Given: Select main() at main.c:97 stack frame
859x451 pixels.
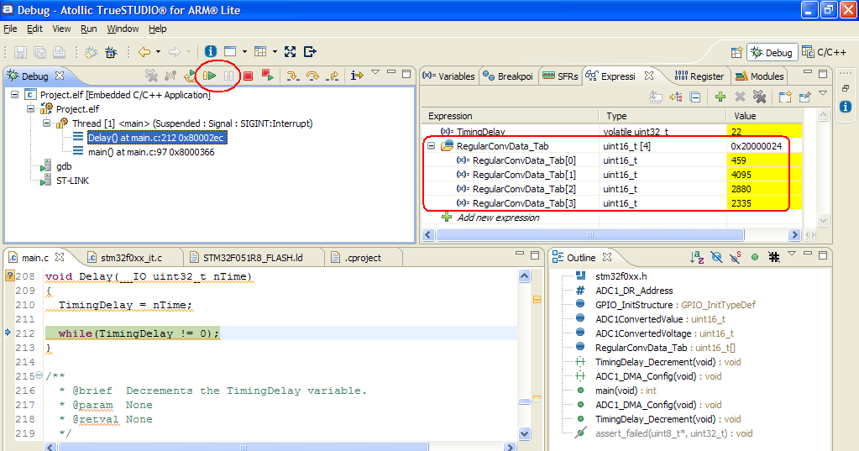Looking at the screenshot, I should (x=151, y=152).
